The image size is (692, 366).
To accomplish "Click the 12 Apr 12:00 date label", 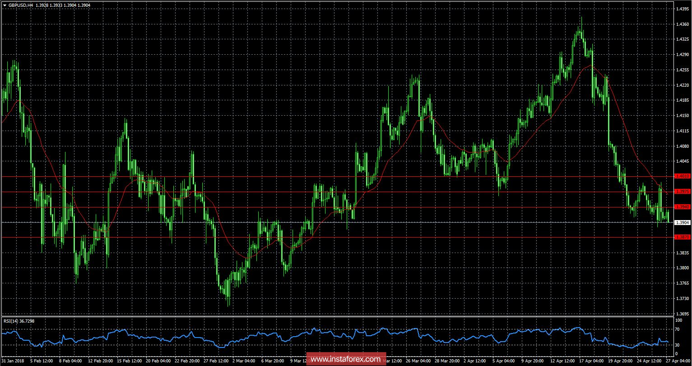I will pyautogui.click(x=562, y=361).
